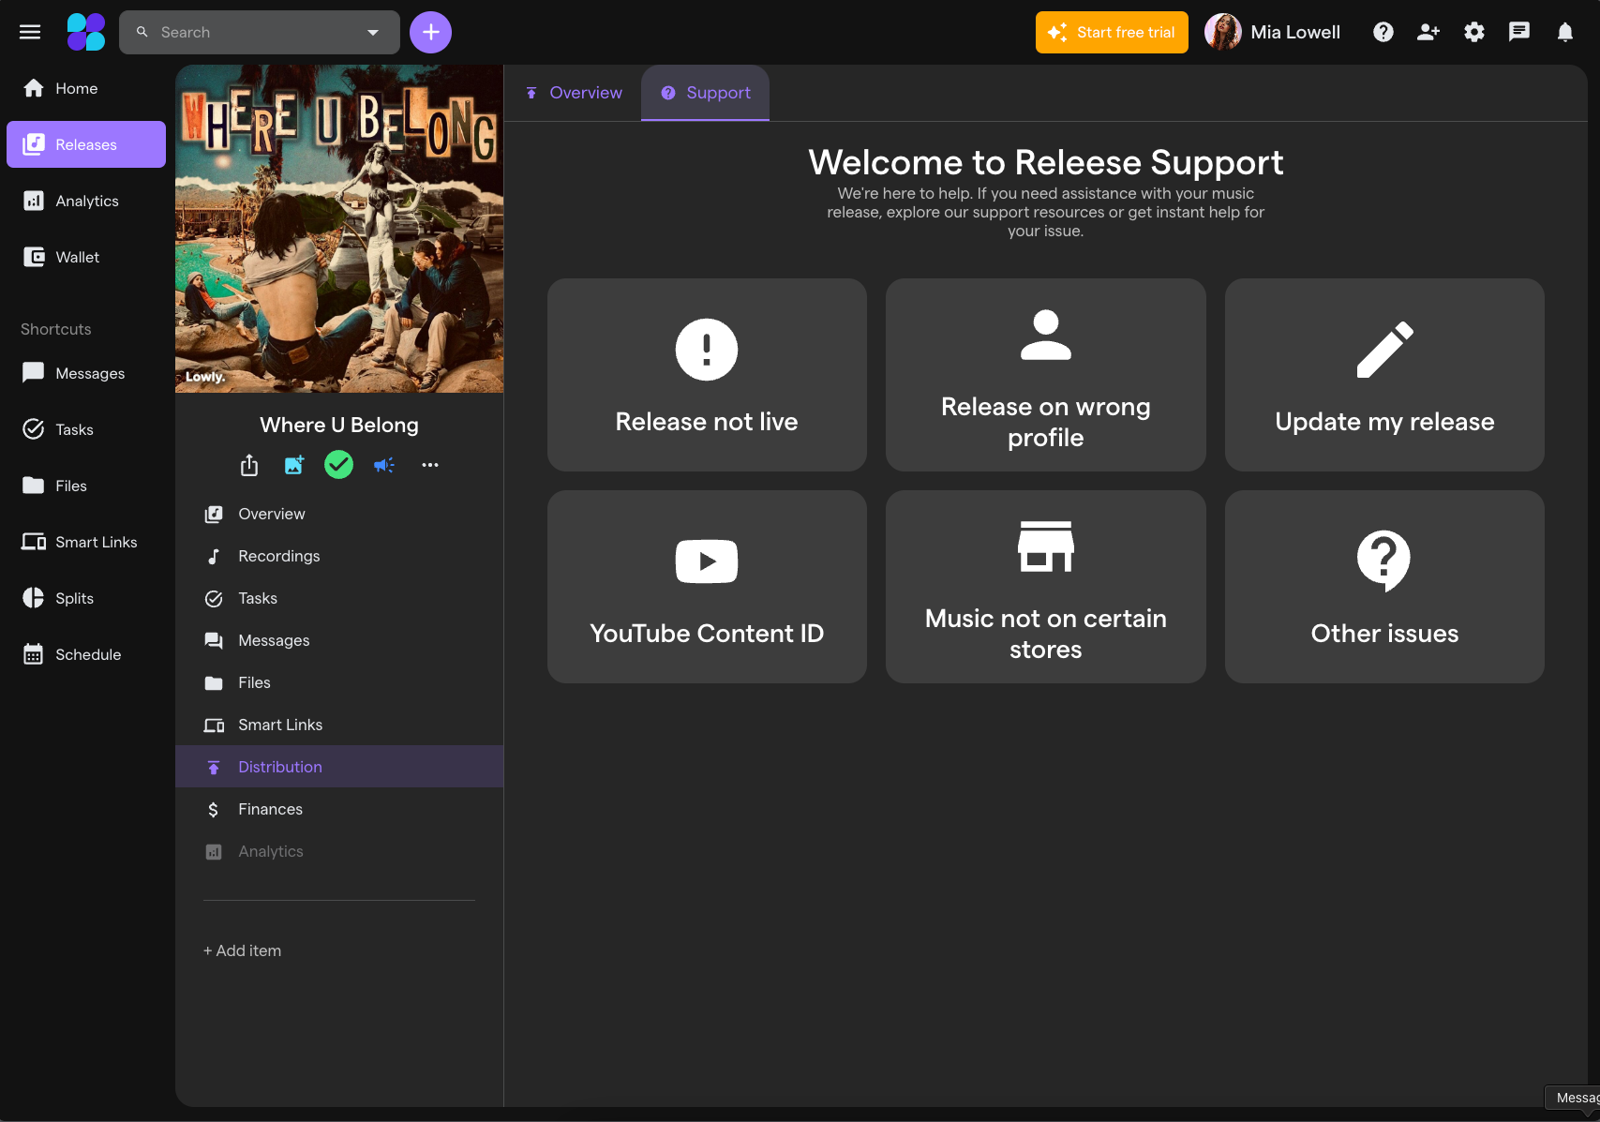
Task: Open Recordings in release menu
Action: [339, 556]
